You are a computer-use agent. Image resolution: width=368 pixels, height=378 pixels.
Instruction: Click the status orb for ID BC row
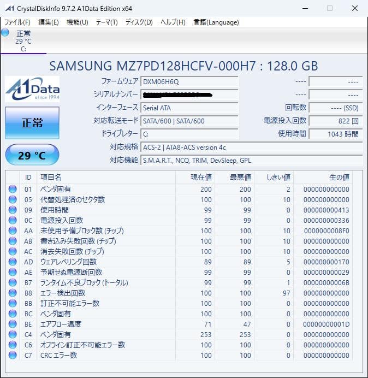(x=13, y=314)
